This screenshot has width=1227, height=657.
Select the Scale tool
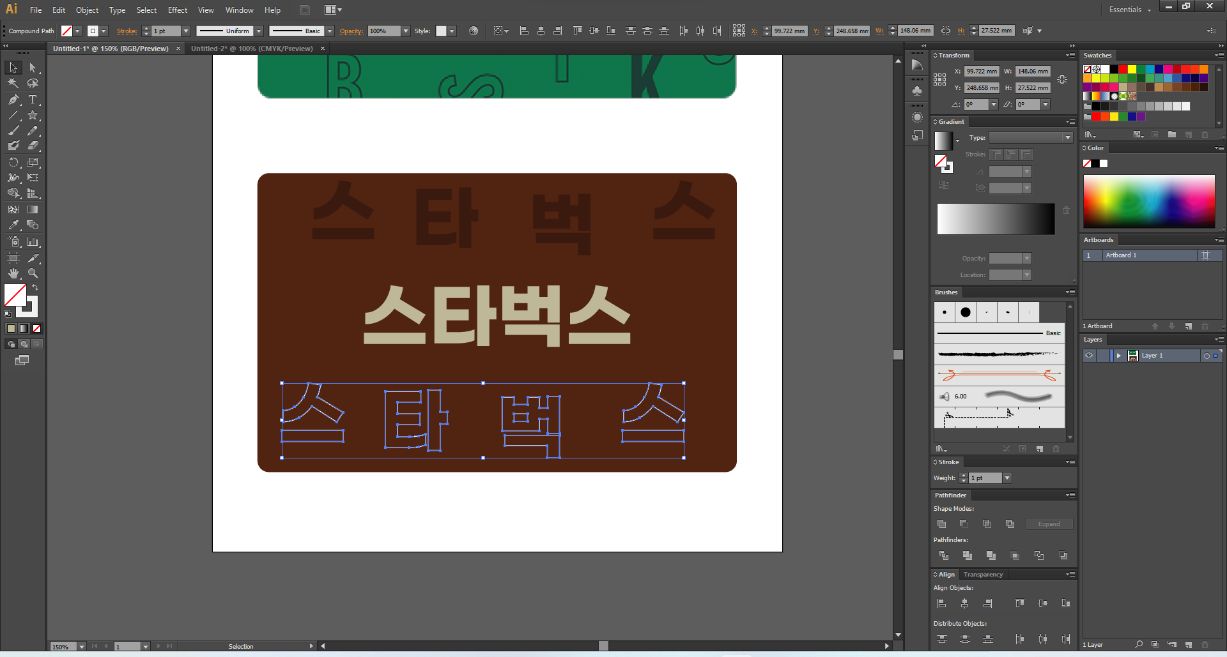coord(33,162)
